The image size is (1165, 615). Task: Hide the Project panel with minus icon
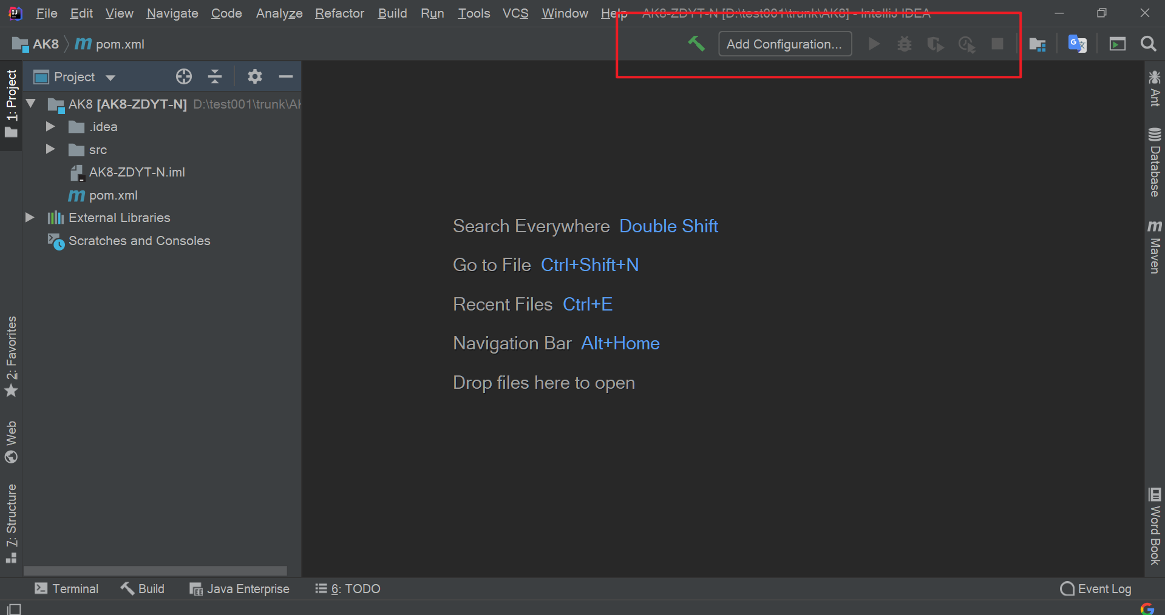point(286,76)
